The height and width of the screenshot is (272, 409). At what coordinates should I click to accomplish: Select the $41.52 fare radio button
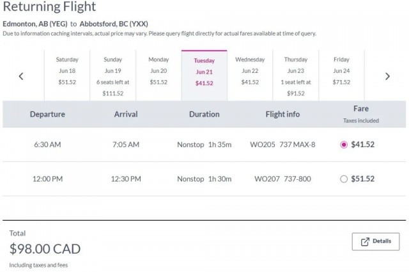pos(344,145)
